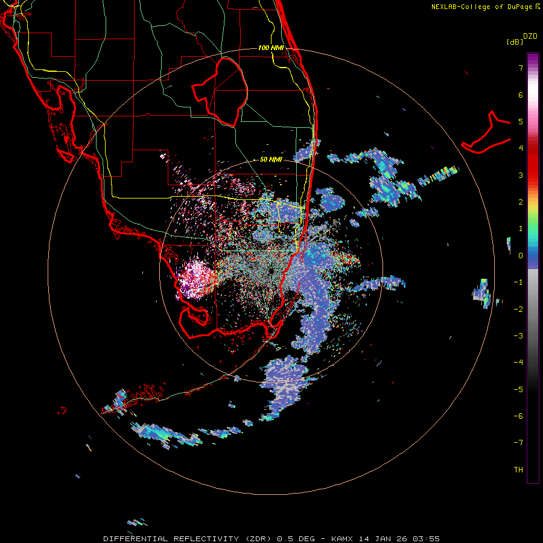Click the -2 value on the color scale
Viewport: 543px width, 543px height.
tap(518, 309)
